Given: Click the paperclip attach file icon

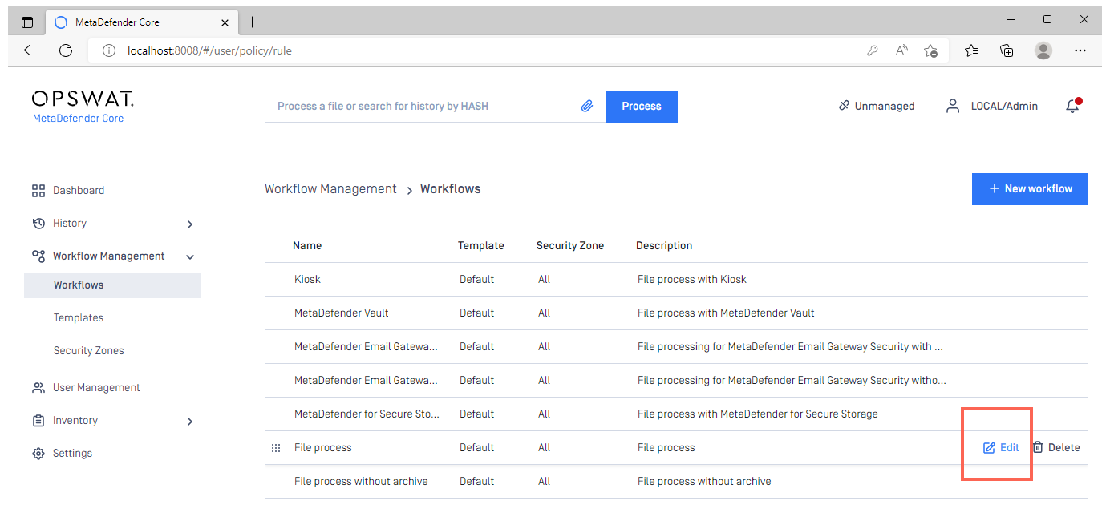Looking at the screenshot, I should pos(587,106).
